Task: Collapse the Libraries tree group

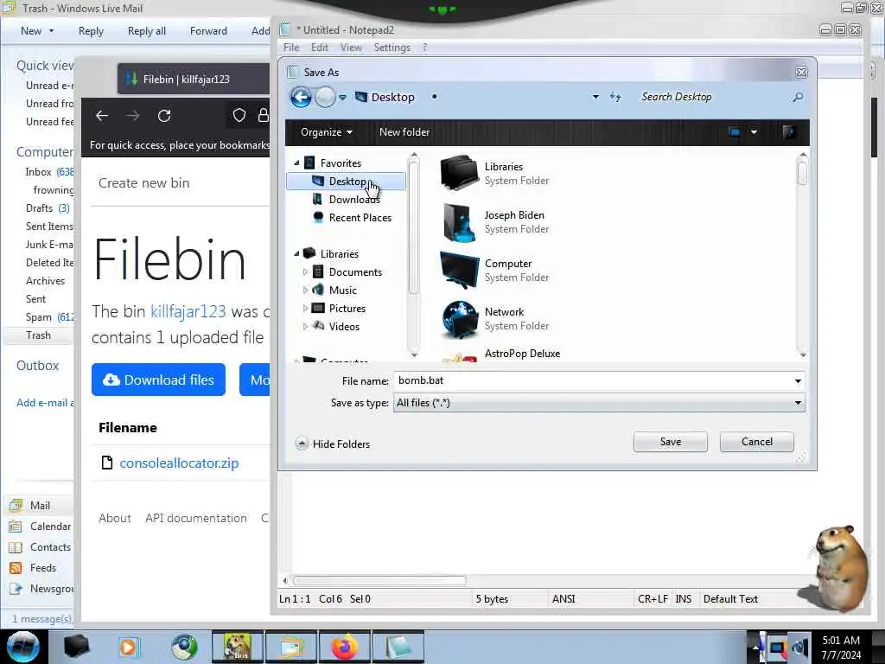Action: (x=297, y=253)
